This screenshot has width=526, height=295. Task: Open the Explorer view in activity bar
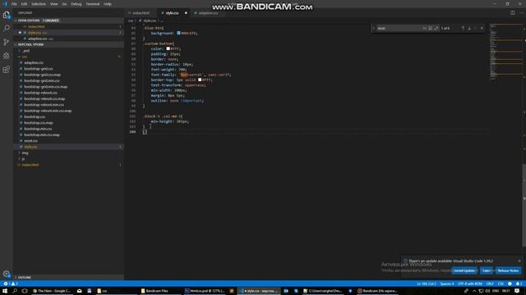(x=7, y=15)
